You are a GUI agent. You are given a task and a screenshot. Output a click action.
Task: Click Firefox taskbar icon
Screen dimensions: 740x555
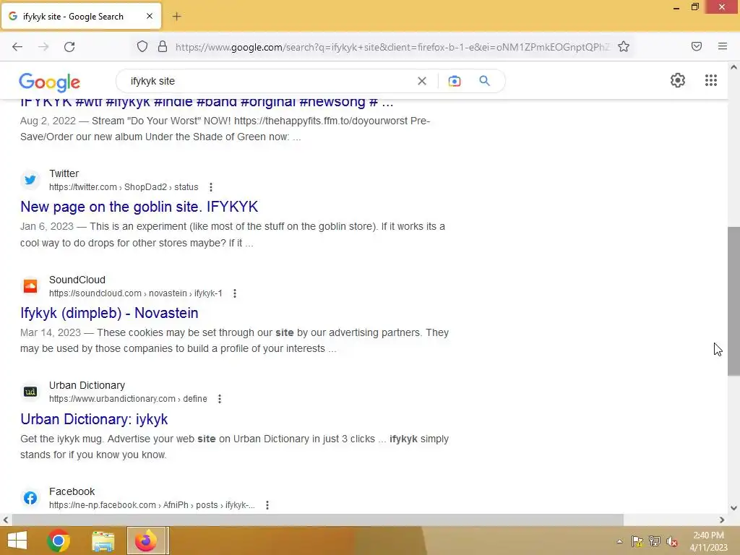point(146,541)
